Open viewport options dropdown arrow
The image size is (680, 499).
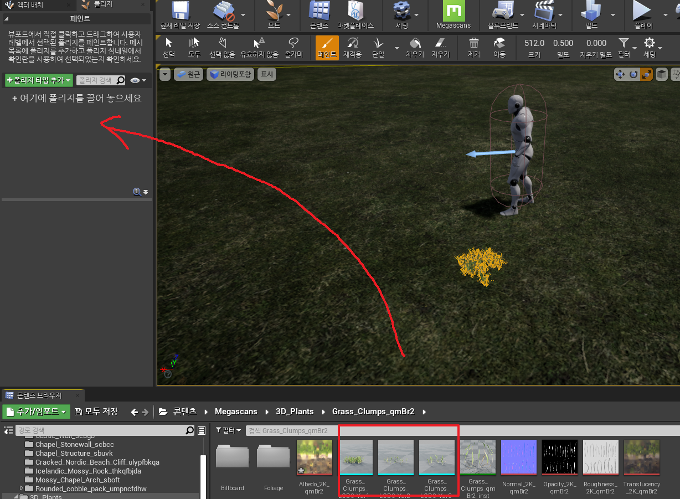pyautogui.click(x=165, y=74)
